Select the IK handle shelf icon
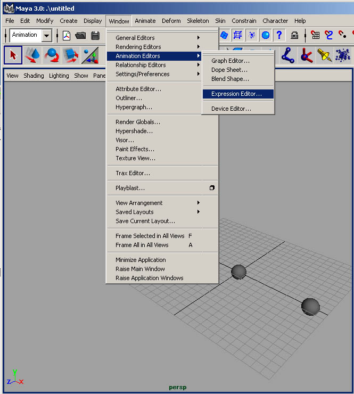This screenshot has height=394, width=354. (x=306, y=55)
